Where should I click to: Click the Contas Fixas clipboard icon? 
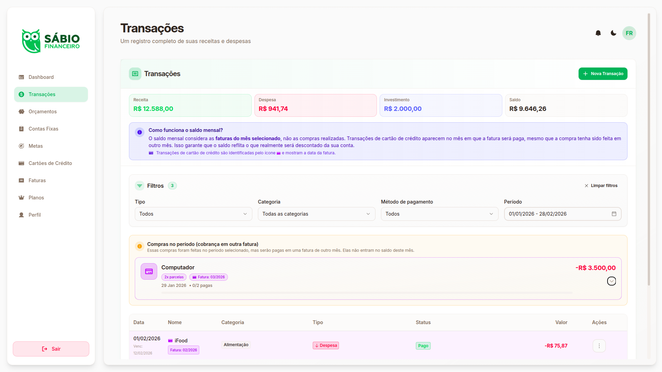click(21, 129)
